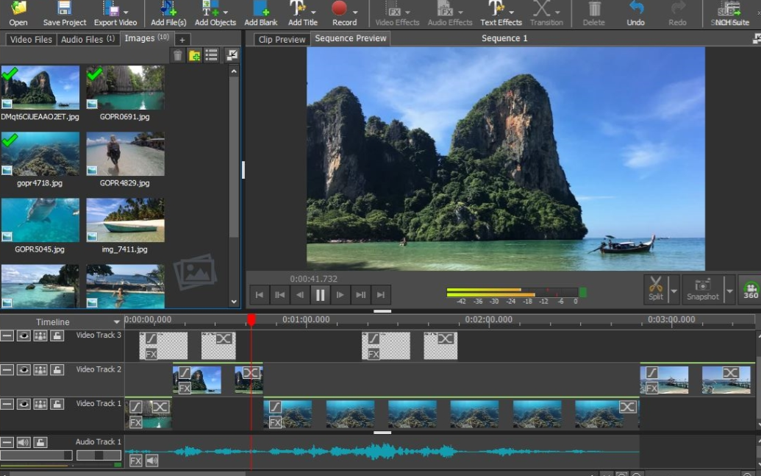
Task: Open the Export Video dropdown arrow
Action: pos(126,12)
